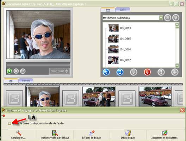
Task: Play the slideshow preview
Action: pyautogui.click(x=9, y=71)
